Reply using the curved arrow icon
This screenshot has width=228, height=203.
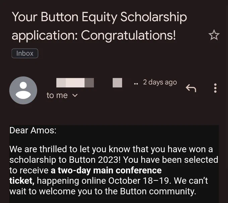(x=191, y=88)
